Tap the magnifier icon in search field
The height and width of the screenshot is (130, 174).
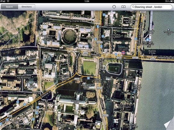coord(133,7)
